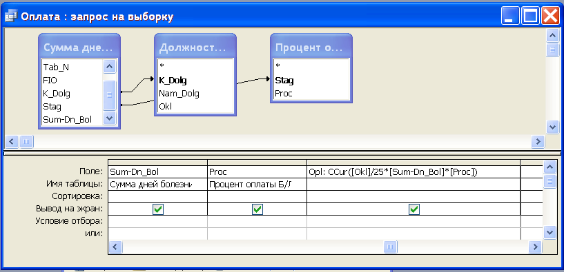
Task: Close the Оплата query window
Action: click(550, 17)
